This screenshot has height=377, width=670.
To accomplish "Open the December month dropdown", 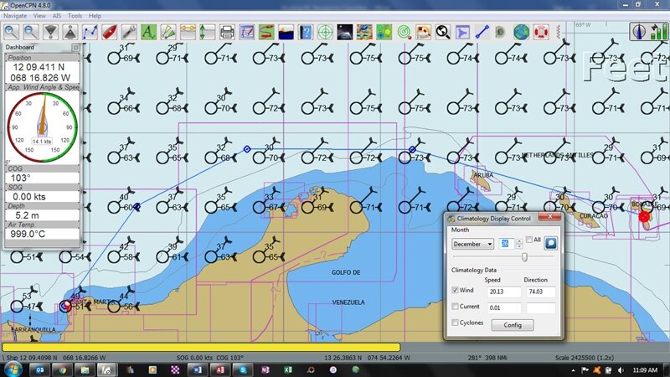I will [472, 244].
